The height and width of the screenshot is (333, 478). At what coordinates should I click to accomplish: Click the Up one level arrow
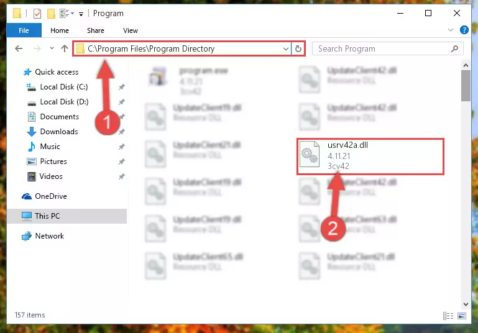(64, 48)
